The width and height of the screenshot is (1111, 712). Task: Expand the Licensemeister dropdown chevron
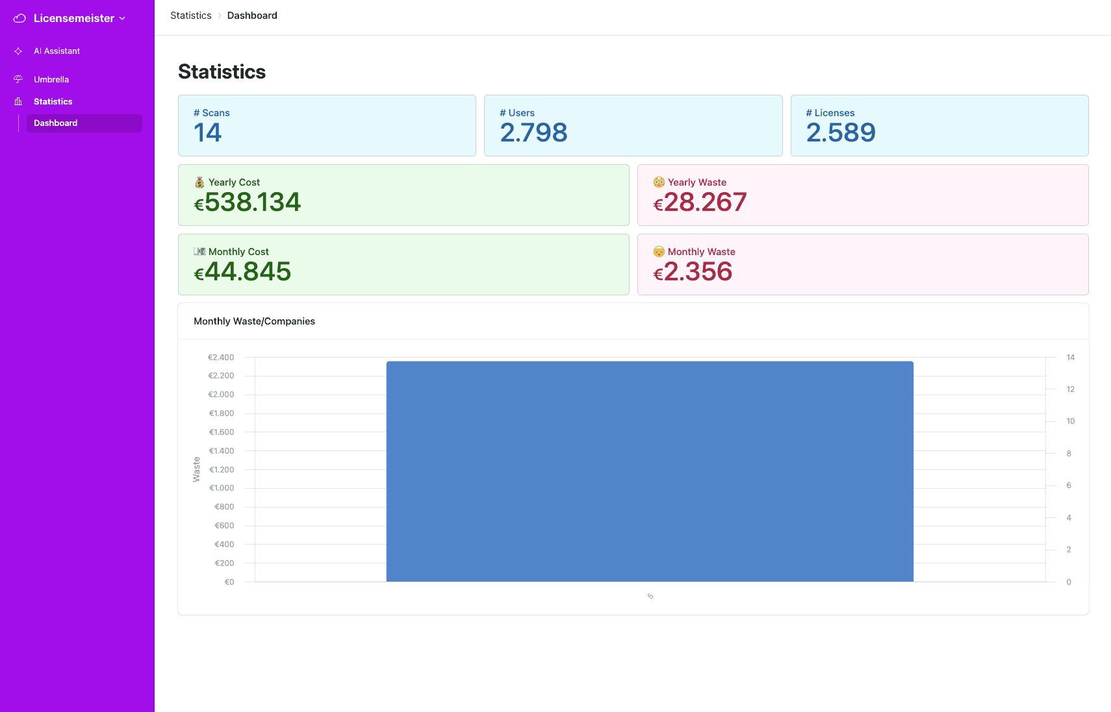(x=122, y=19)
